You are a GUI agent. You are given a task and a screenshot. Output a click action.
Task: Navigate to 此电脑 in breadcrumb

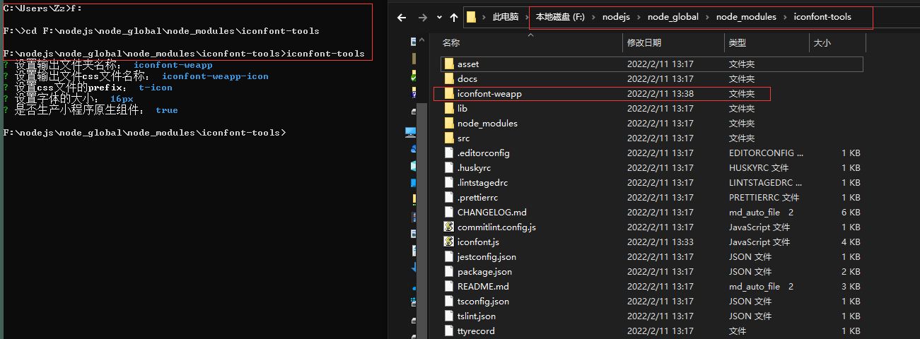[505, 17]
